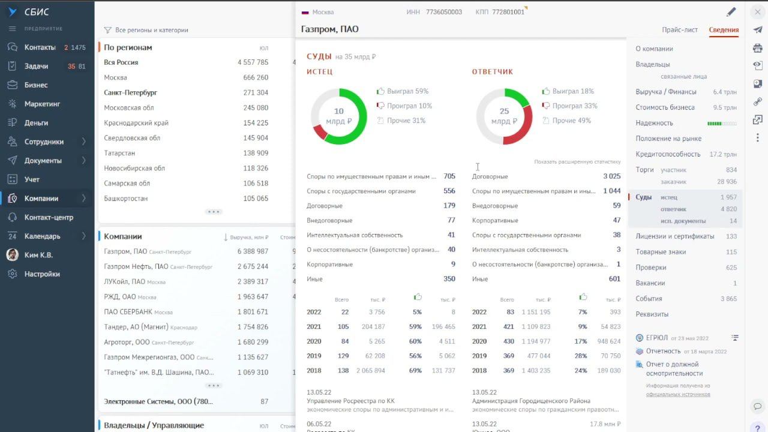Click the Деньги sidebar icon
Screen dimensions: 768x432
(x=13, y=122)
